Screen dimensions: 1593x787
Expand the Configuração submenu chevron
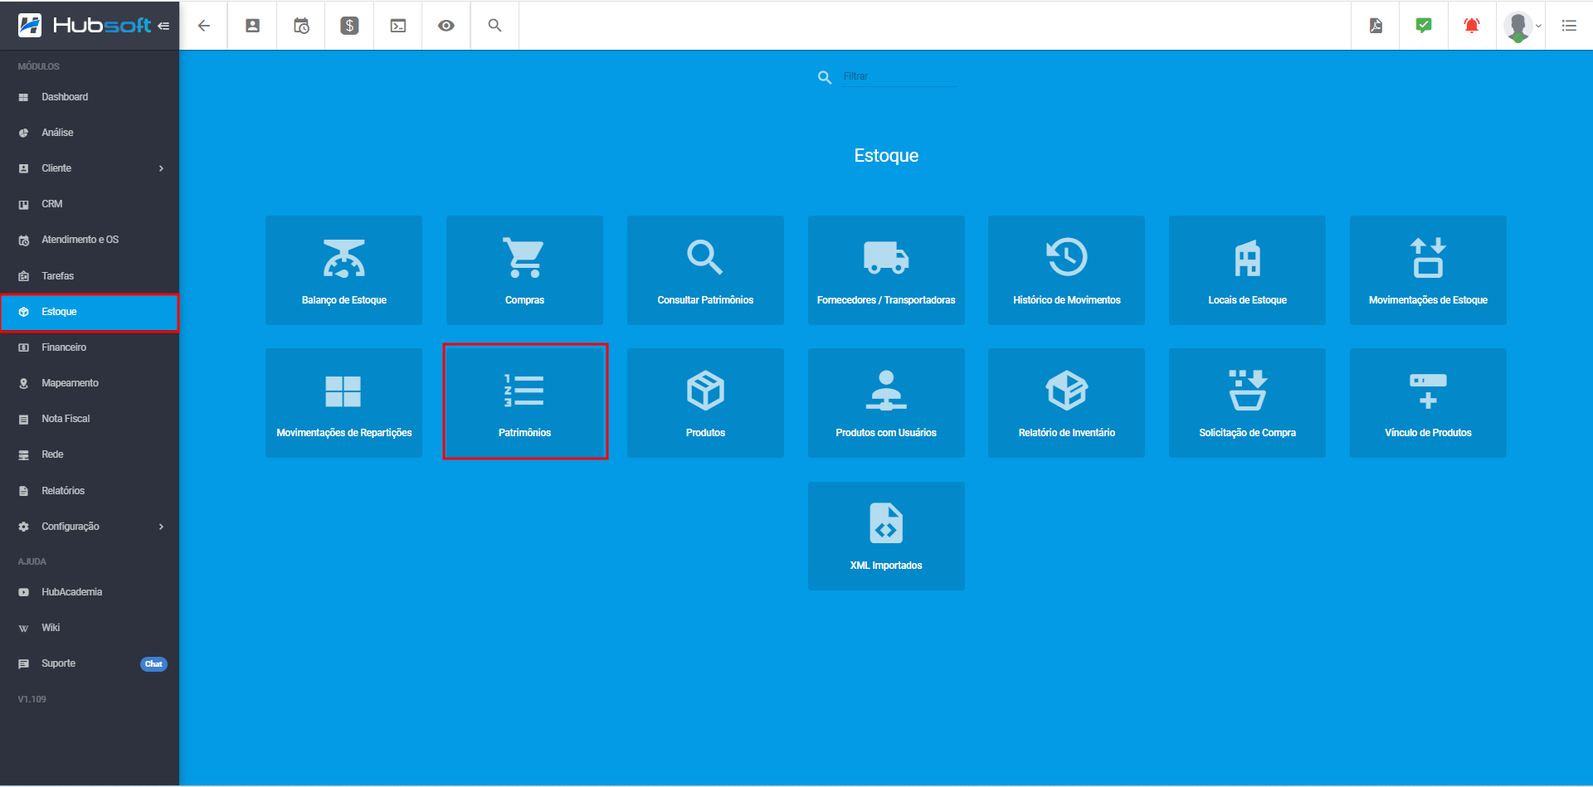point(161,527)
